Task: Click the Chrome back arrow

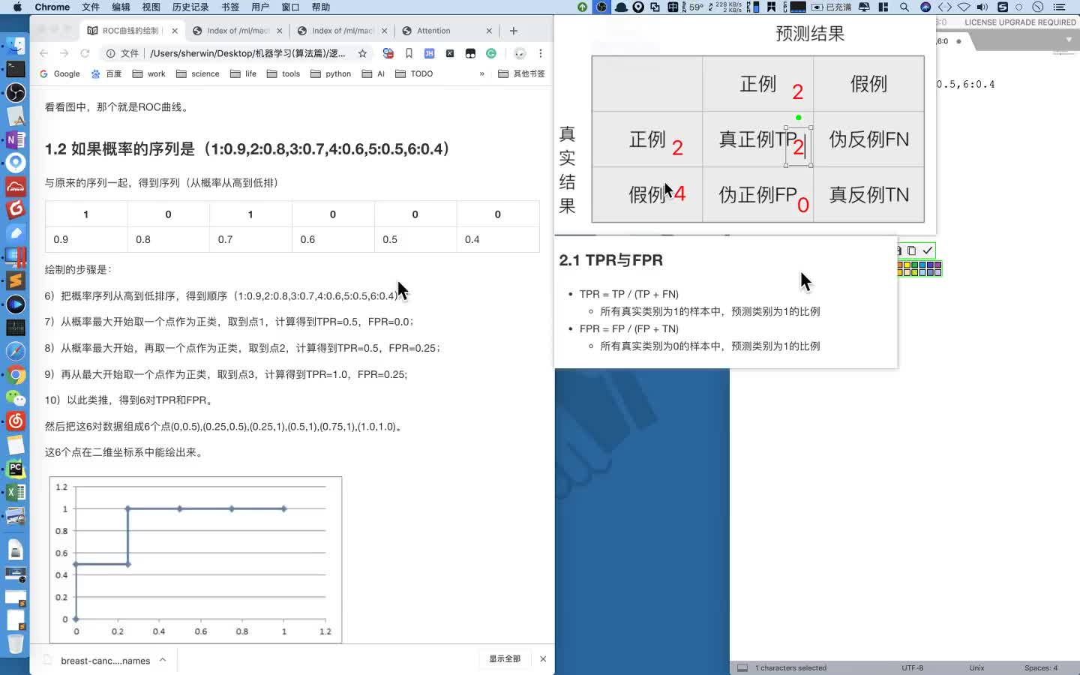Action: [x=43, y=53]
